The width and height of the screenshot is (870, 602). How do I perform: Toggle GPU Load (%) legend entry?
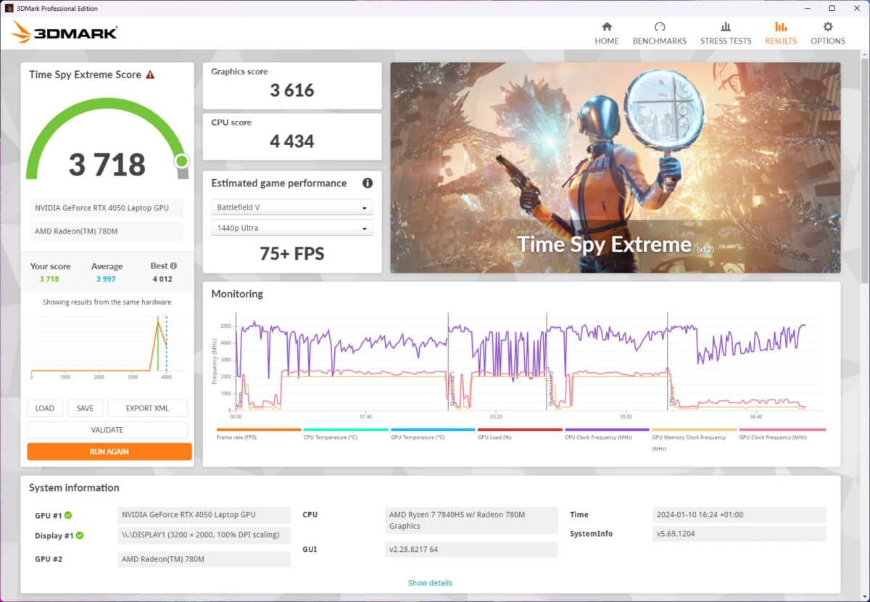point(519,434)
